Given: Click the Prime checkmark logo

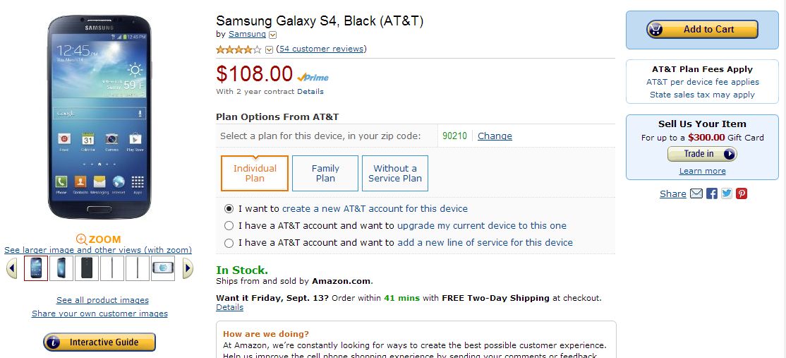Looking at the screenshot, I should 313,77.
